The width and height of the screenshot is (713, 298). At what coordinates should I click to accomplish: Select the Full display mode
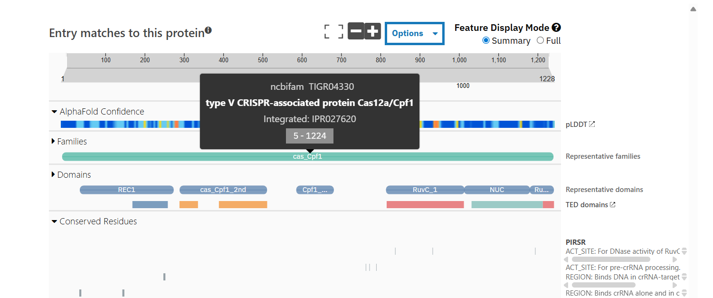click(540, 40)
